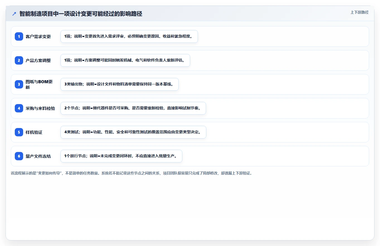Click the 量产文件冻结 step label
The image size is (380, 246).
point(38,156)
